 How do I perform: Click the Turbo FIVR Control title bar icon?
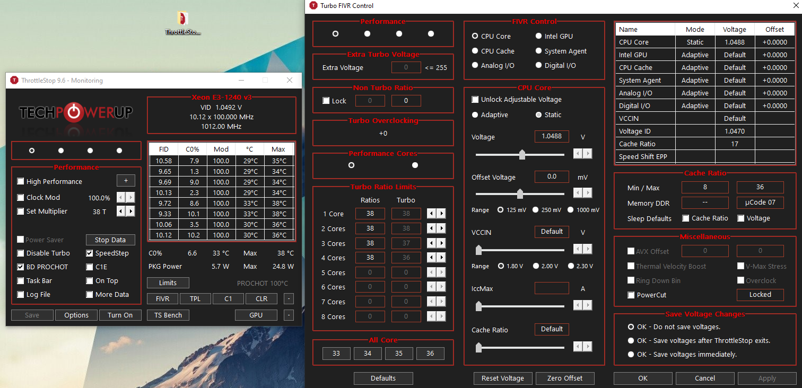coord(313,6)
